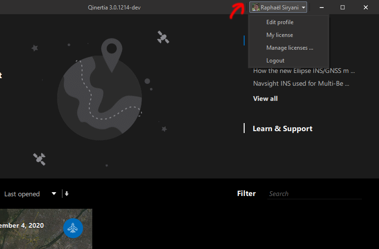The width and height of the screenshot is (379, 249).
Task: Open the Learn & Support section
Action: click(282, 129)
